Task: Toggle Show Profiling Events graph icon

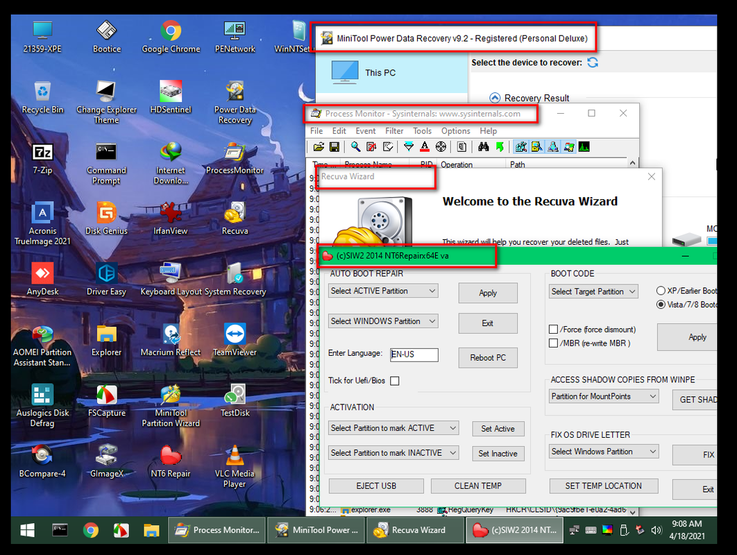Action: 584,147
